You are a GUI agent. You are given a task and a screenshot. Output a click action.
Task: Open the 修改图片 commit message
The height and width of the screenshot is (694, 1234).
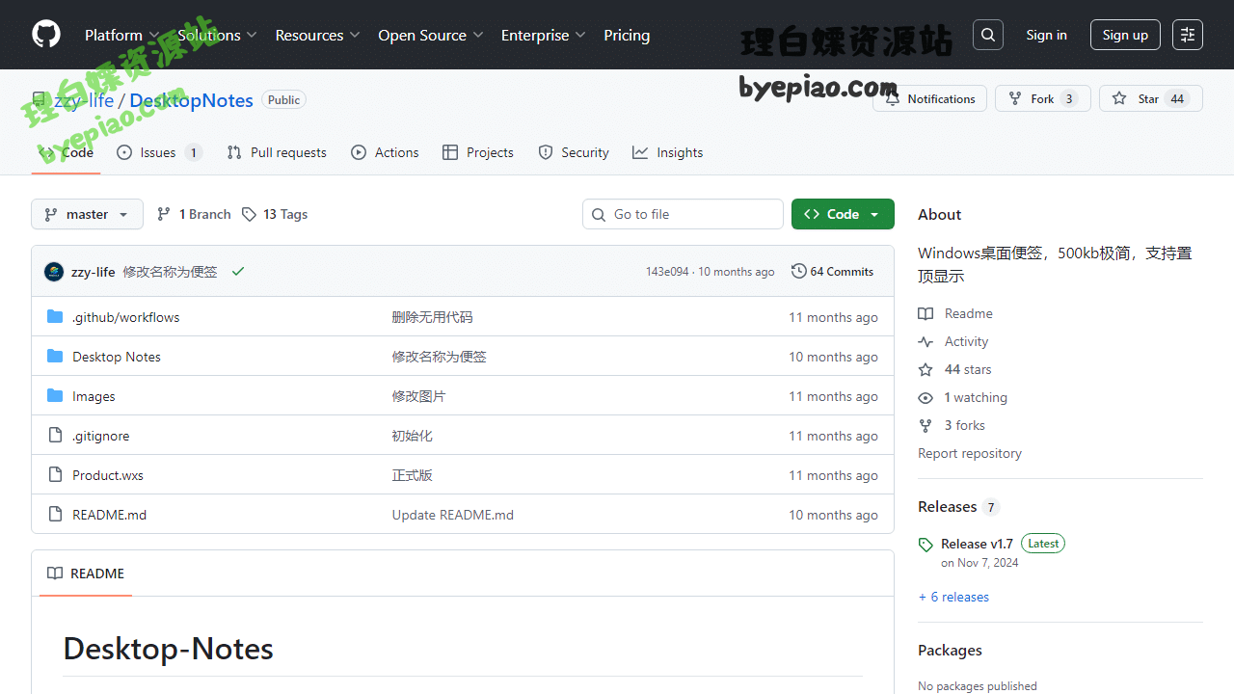click(x=418, y=396)
